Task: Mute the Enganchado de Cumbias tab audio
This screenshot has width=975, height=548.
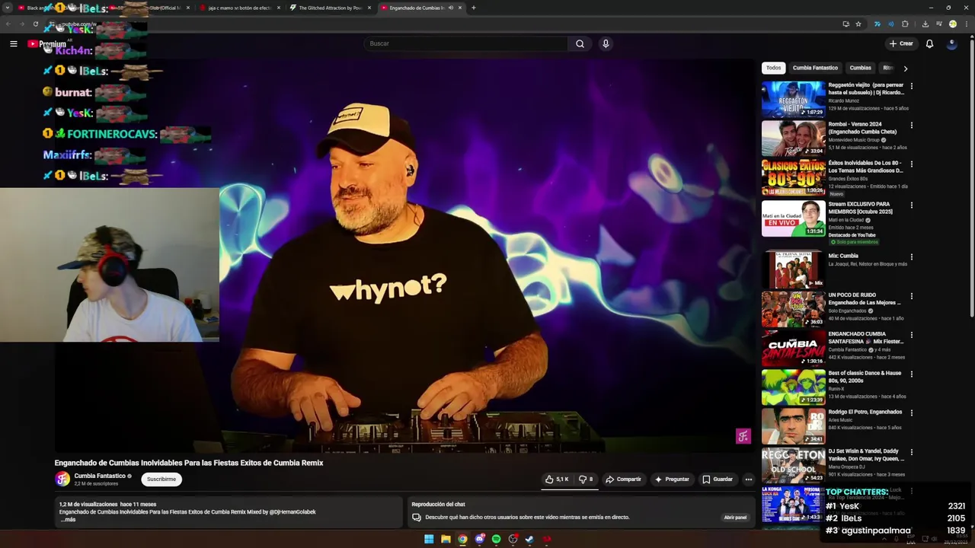Action: click(x=450, y=8)
